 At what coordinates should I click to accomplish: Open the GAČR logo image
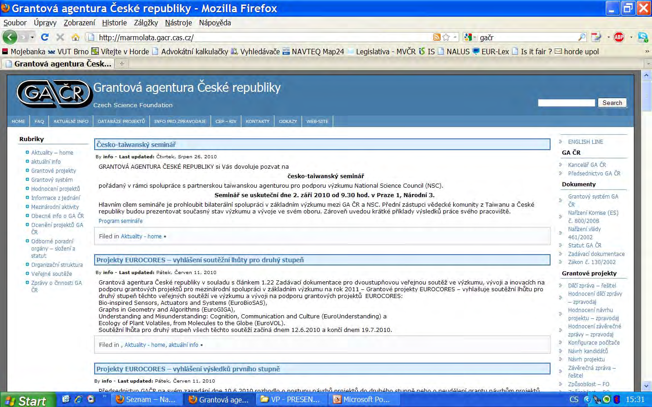pyautogui.click(x=54, y=94)
